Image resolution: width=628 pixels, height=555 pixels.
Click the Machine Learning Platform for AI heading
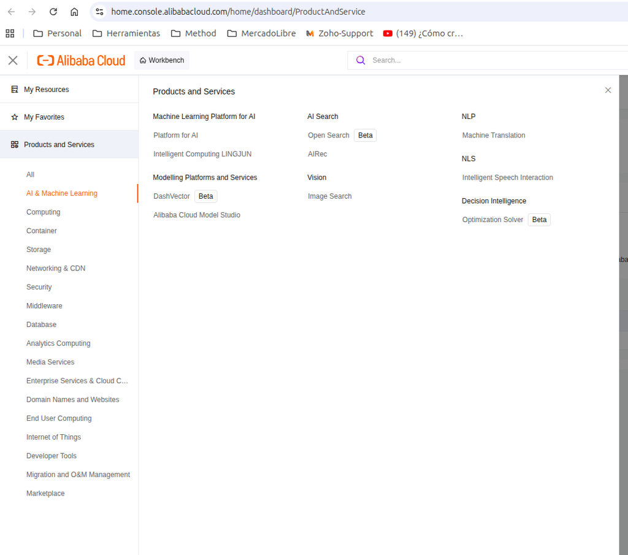pyautogui.click(x=204, y=117)
